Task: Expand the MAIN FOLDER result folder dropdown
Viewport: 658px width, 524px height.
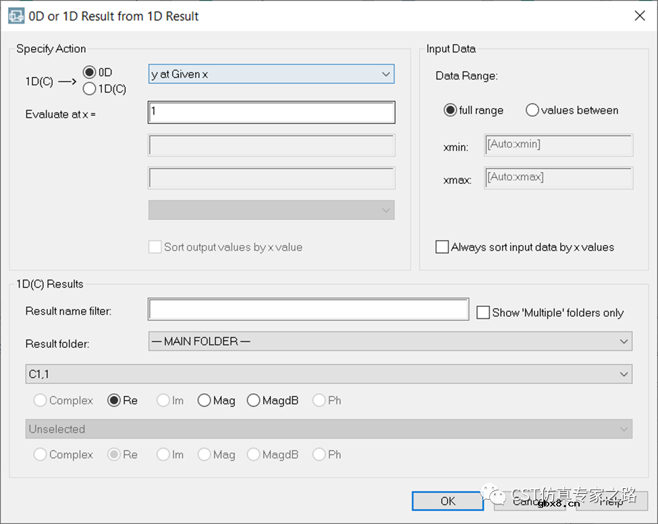Action: point(389,341)
